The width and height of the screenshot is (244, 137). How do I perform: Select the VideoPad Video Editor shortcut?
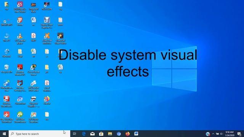(x=60, y=39)
